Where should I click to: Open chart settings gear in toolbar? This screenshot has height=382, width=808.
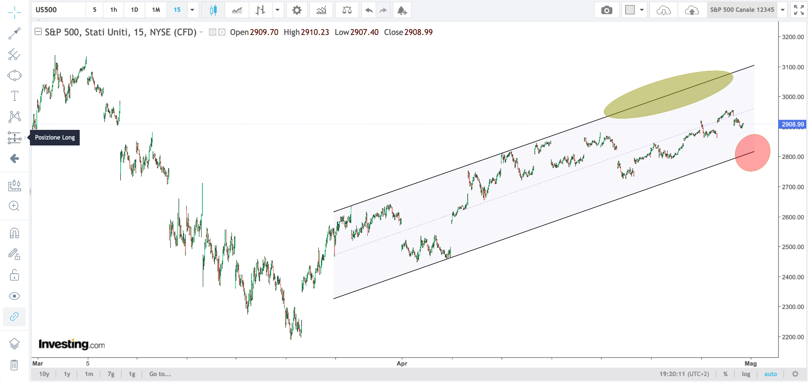(297, 10)
